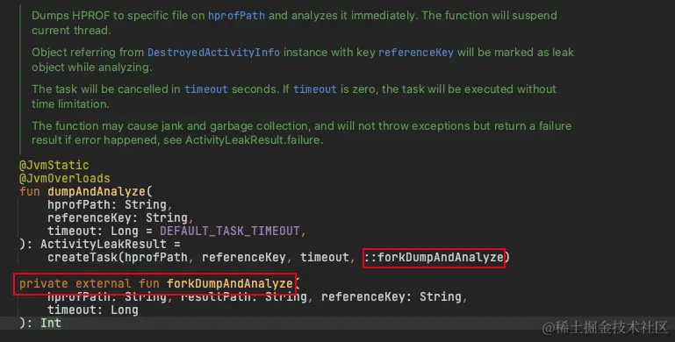Click the ::forkDumpAndAnalyze function reference
The width and height of the screenshot is (675, 342).
tap(434, 257)
